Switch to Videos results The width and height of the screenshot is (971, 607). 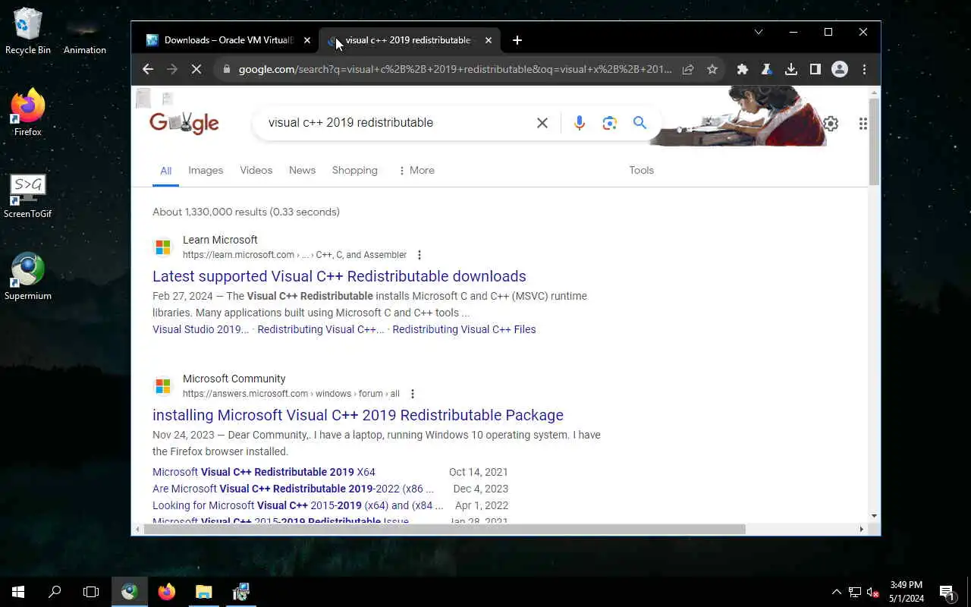pos(256,170)
